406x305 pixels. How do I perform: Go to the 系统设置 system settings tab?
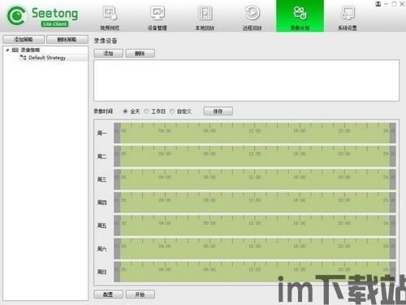tap(348, 17)
